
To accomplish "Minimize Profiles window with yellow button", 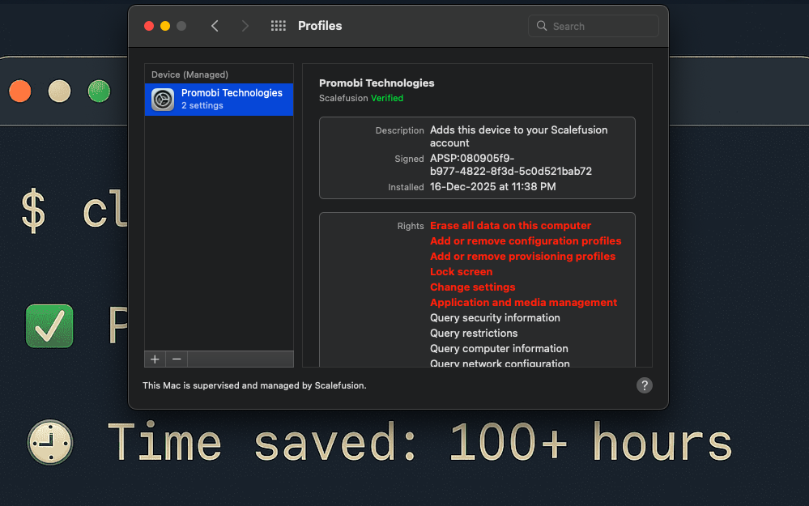I will click(165, 26).
